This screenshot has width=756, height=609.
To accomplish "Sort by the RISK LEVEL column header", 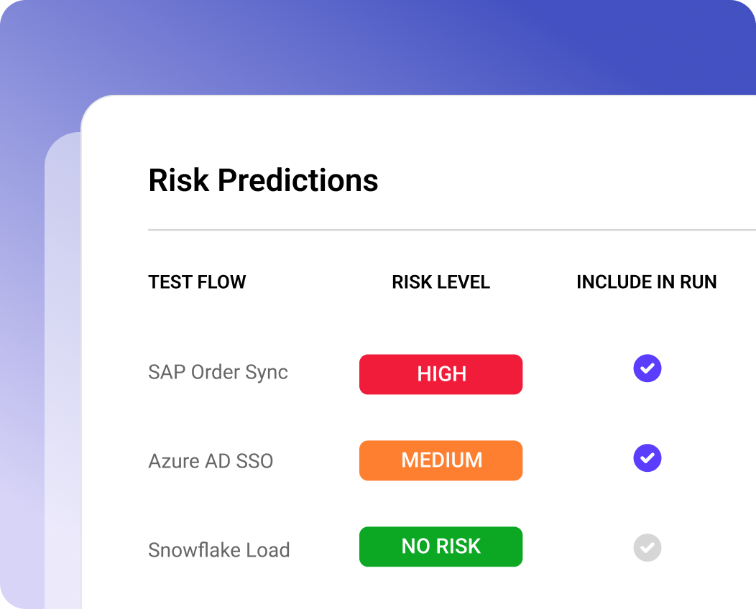I will [441, 282].
